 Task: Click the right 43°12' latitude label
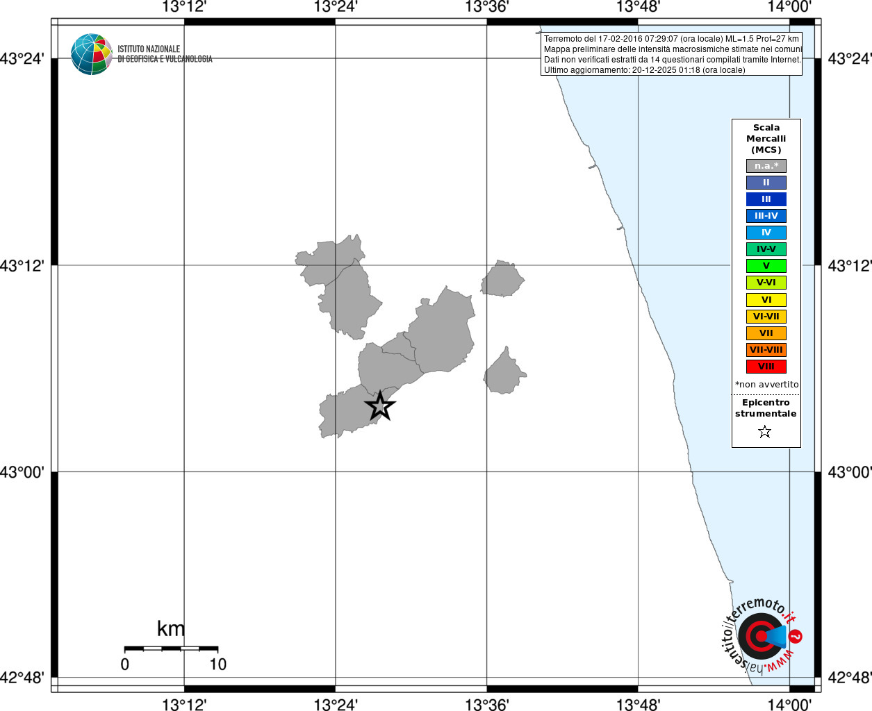click(x=849, y=265)
